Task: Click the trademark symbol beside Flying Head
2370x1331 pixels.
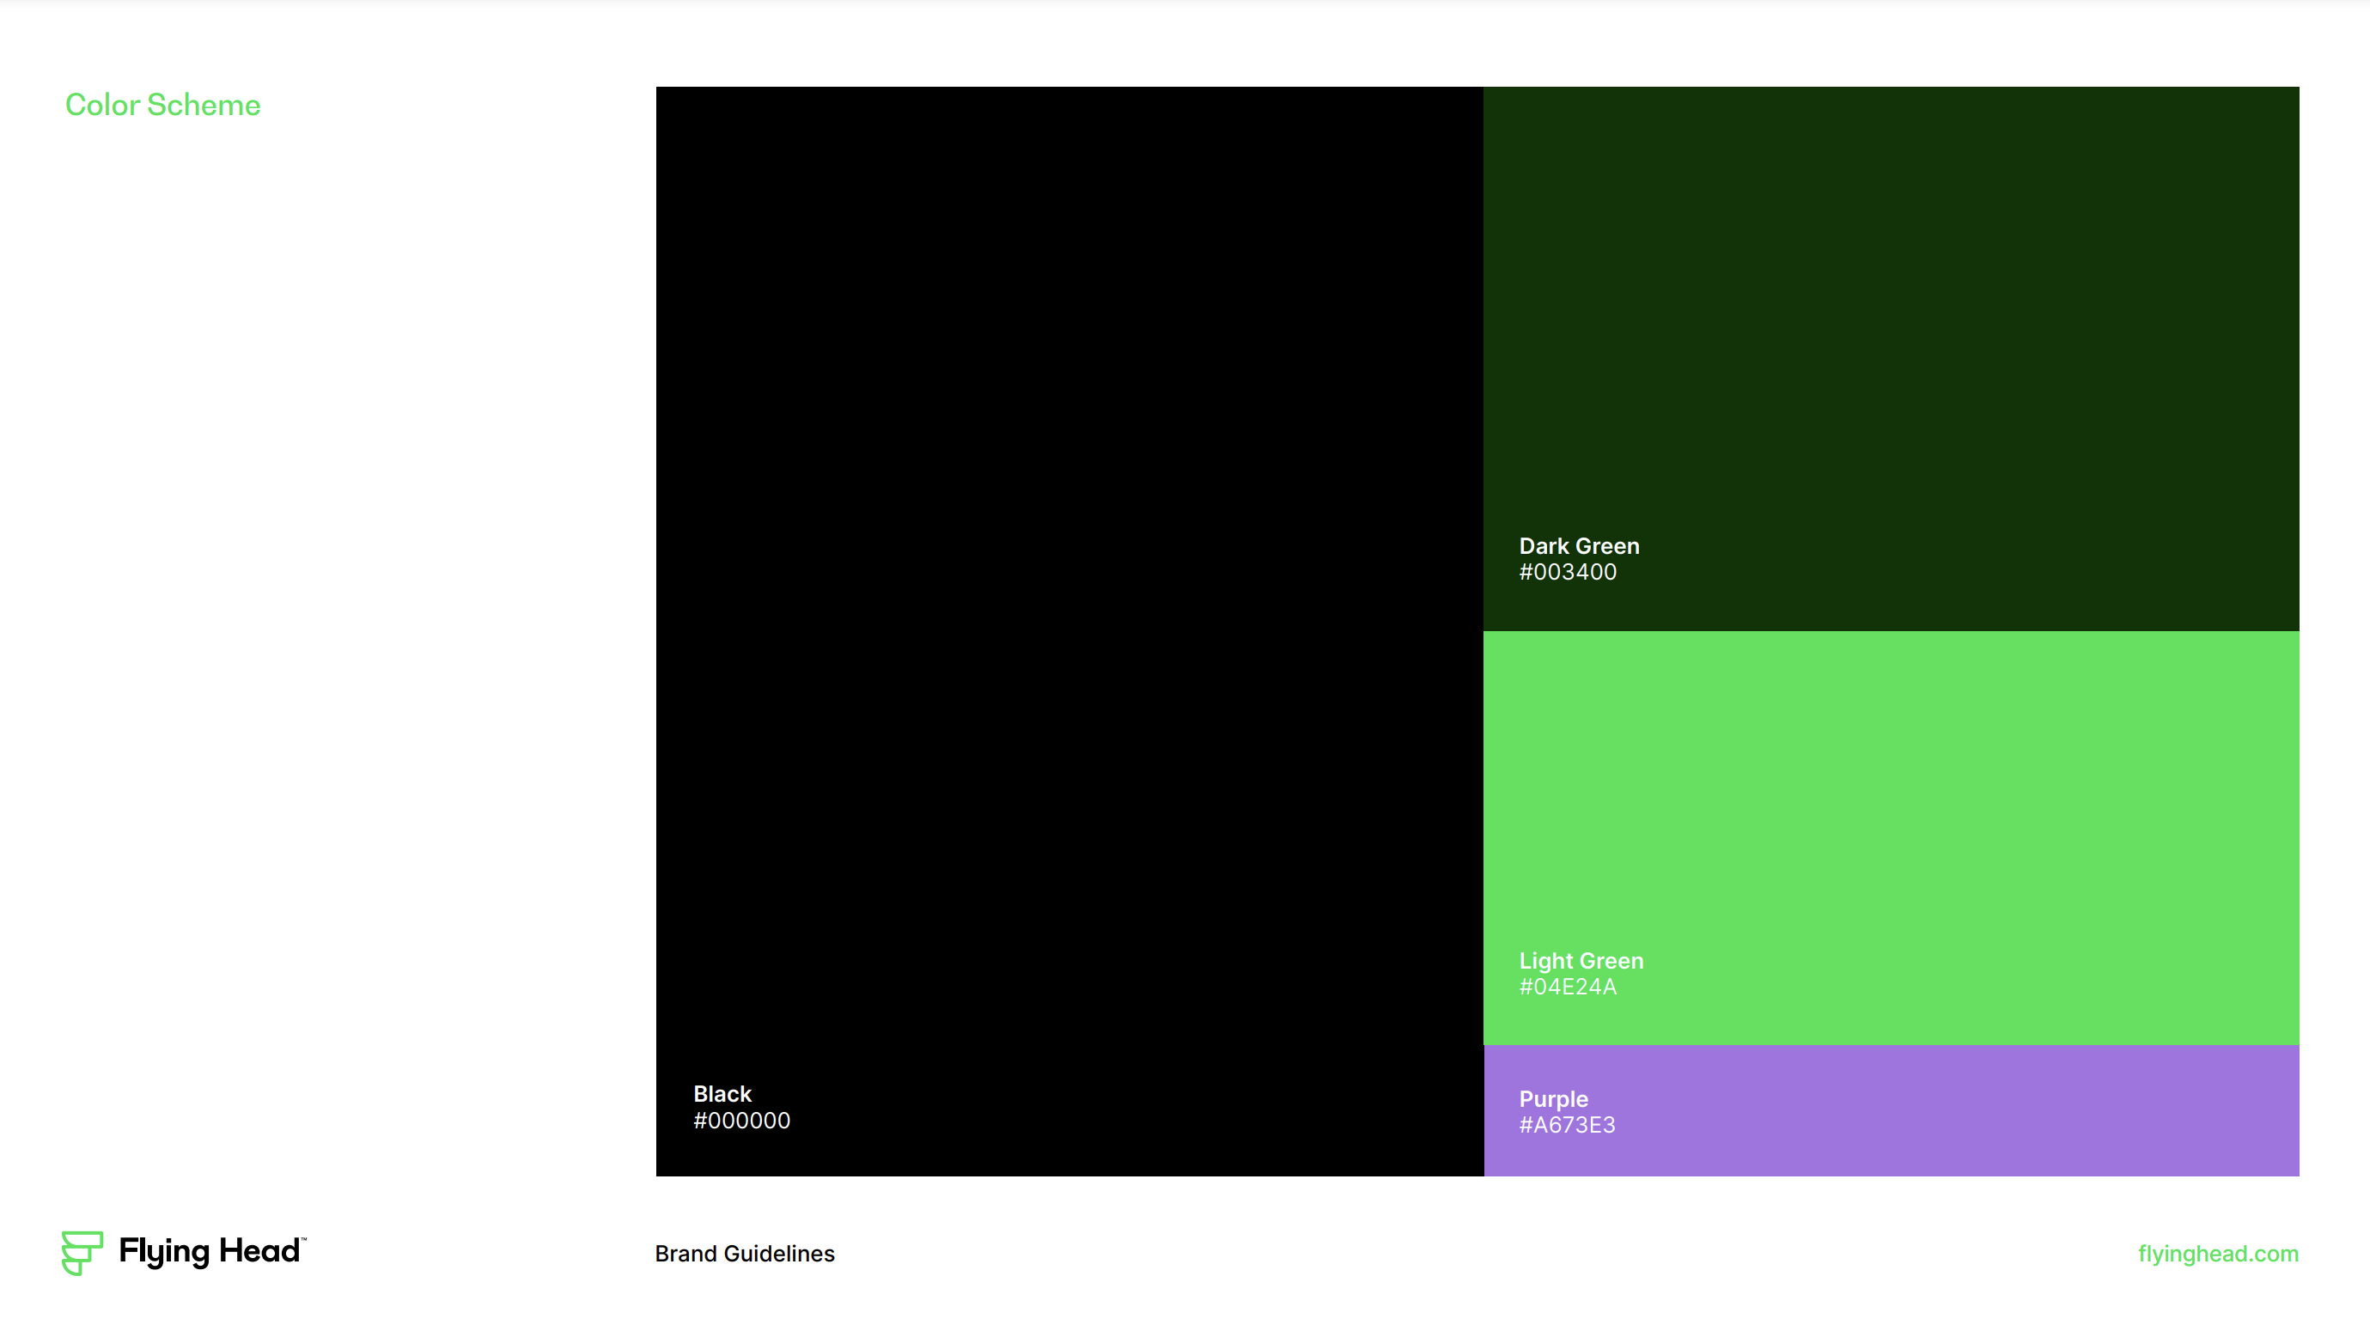Action: [x=305, y=1239]
